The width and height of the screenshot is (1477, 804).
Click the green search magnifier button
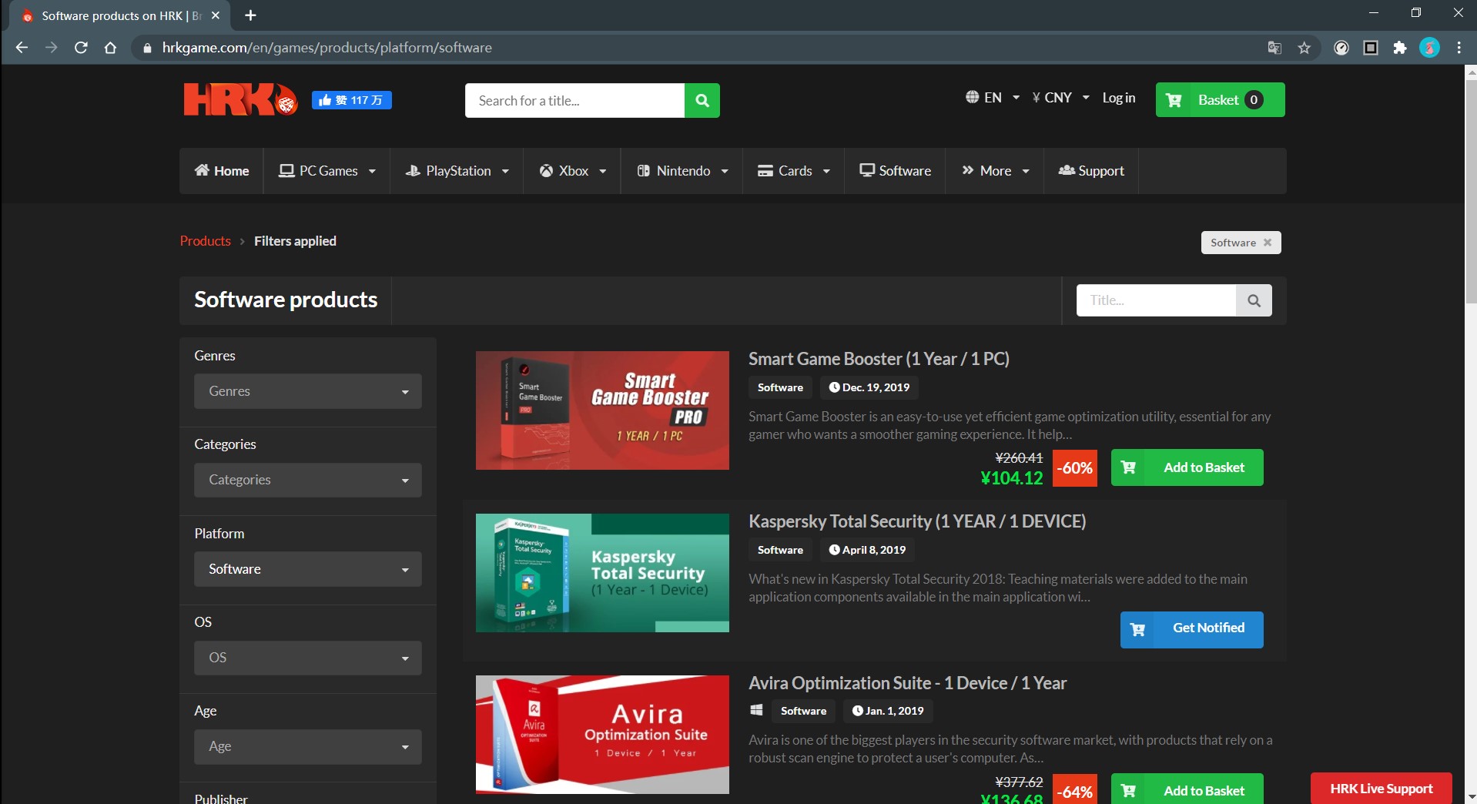coord(702,100)
